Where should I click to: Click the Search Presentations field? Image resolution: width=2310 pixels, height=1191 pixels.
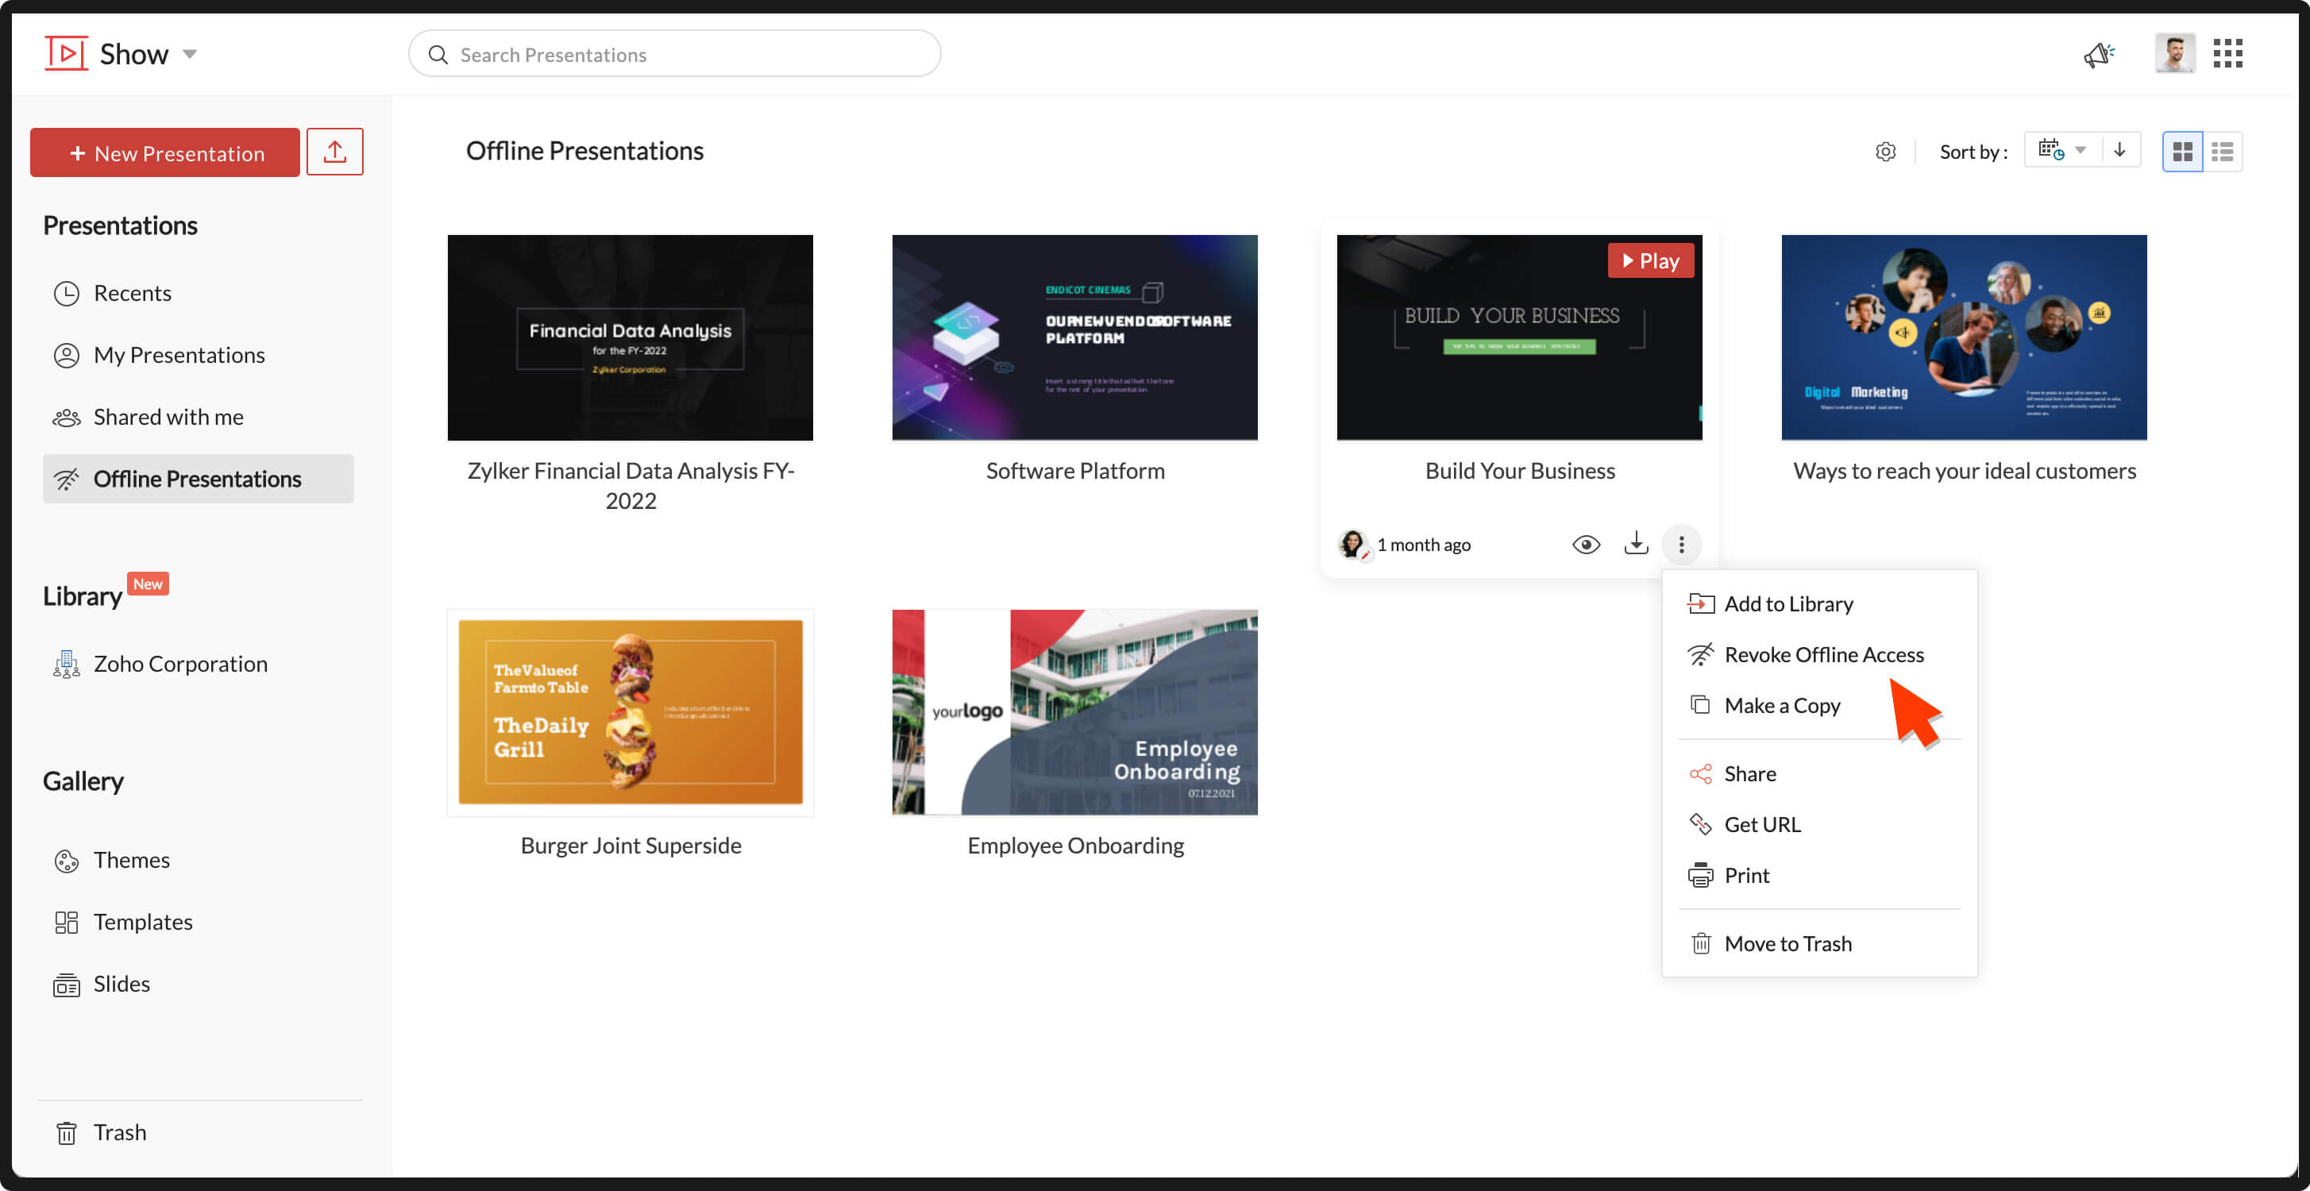674,54
